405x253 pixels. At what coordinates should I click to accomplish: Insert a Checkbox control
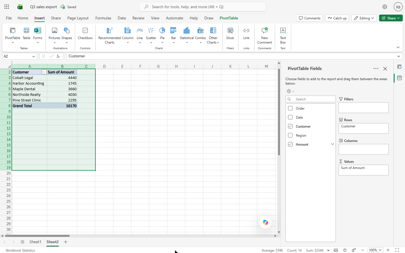pos(85,34)
